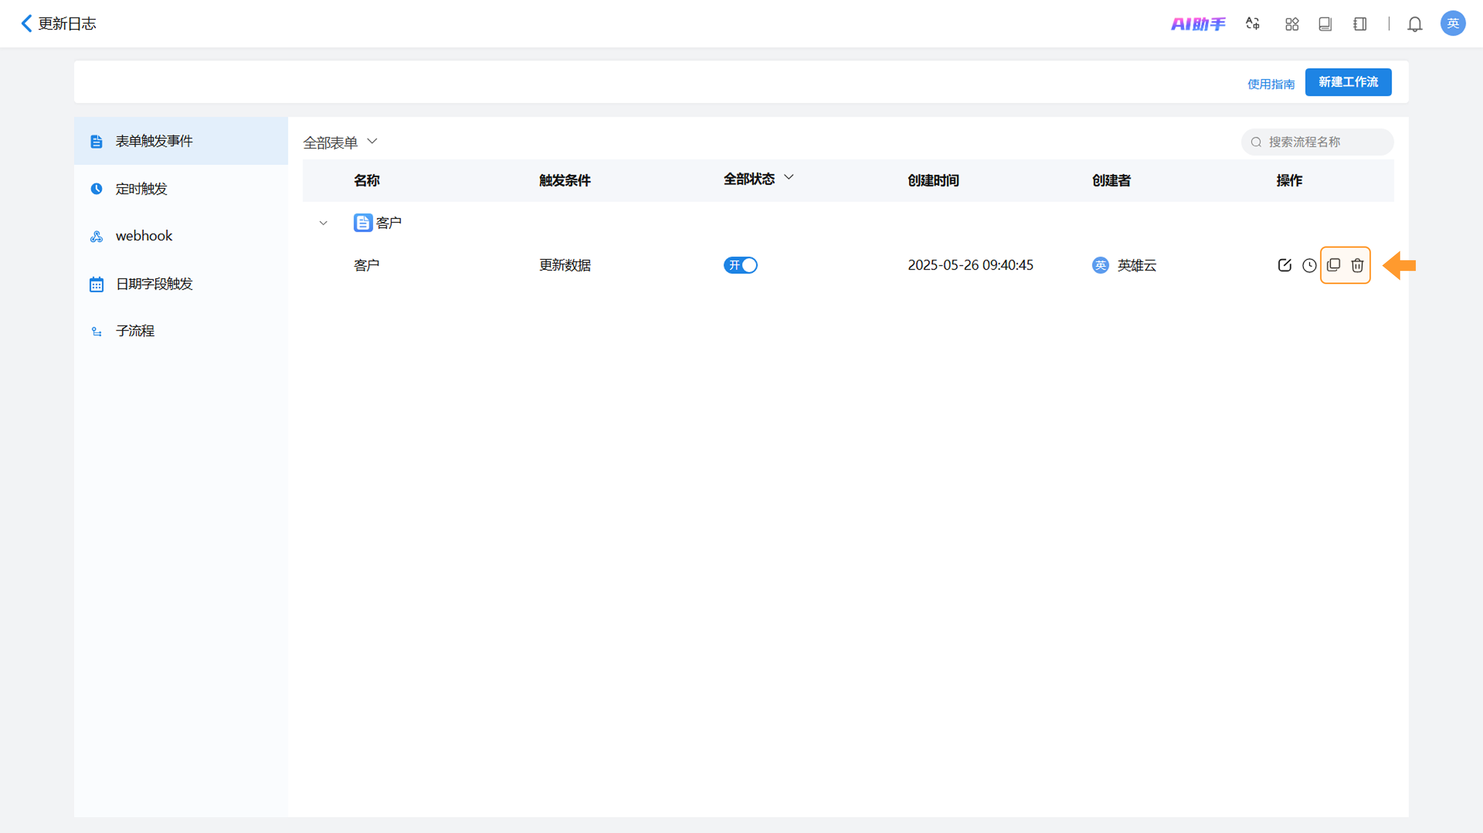Image resolution: width=1483 pixels, height=833 pixels.
Task: Click the 创建者 column header
Action: tap(1111, 180)
